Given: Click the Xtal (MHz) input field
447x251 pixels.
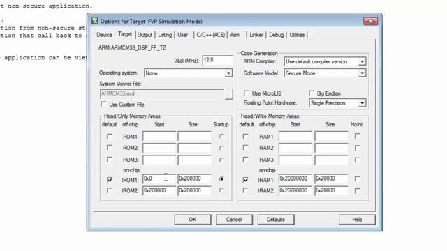Looking at the screenshot, I should tap(217, 60).
